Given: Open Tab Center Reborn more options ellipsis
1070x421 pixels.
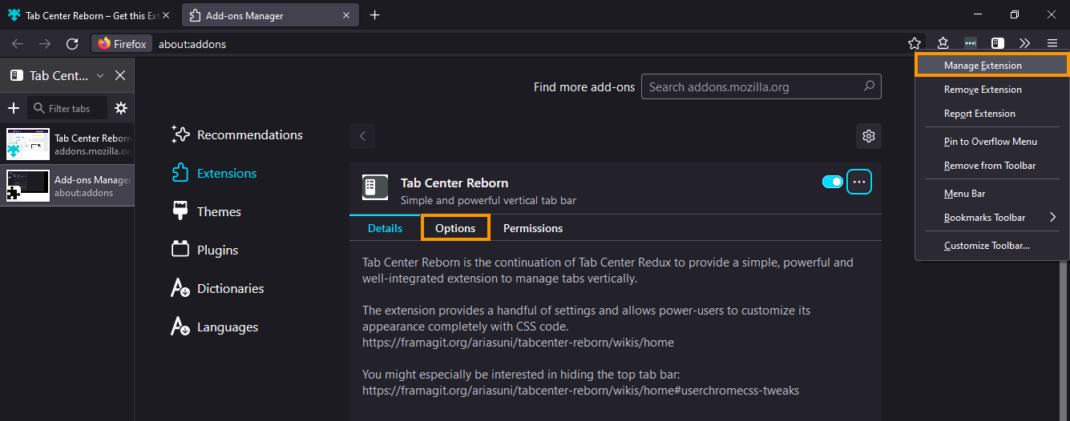Looking at the screenshot, I should coord(859,182).
